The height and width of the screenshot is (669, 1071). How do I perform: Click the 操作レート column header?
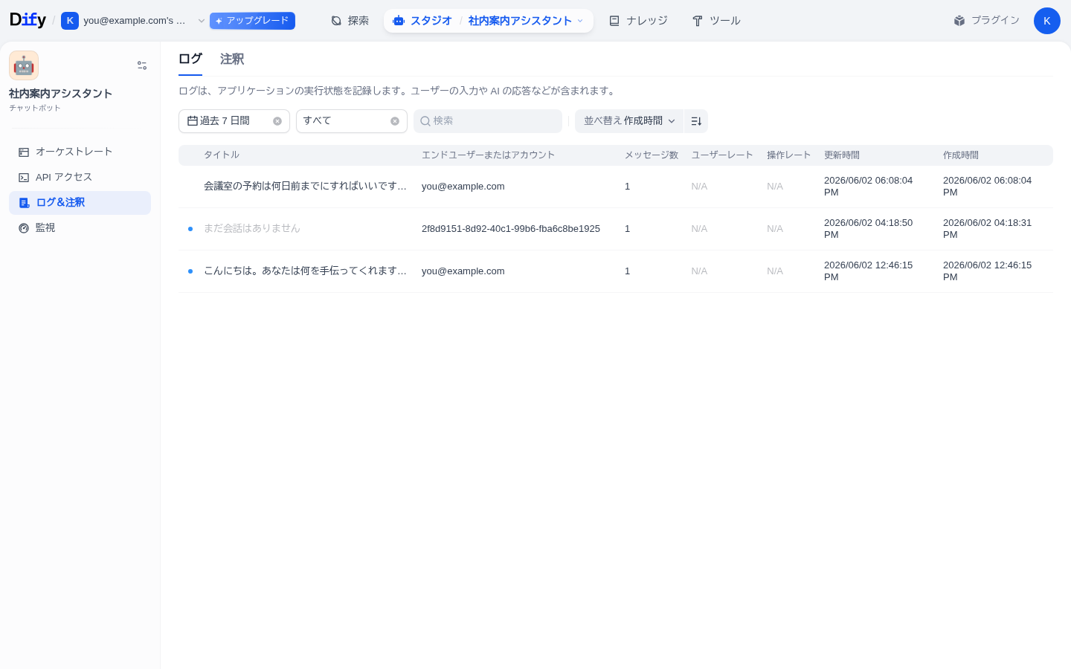[x=789, y=155]
